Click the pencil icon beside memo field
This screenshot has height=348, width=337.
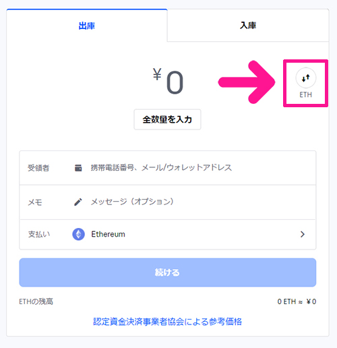point(78,202)
